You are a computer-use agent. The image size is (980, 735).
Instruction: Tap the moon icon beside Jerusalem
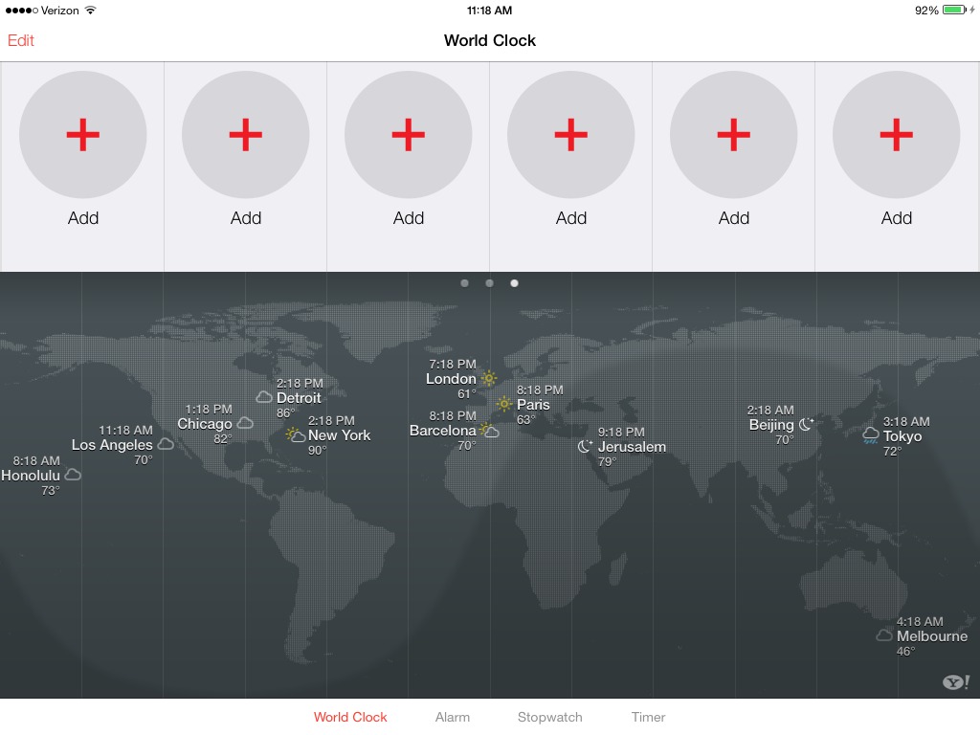(586, 446)
